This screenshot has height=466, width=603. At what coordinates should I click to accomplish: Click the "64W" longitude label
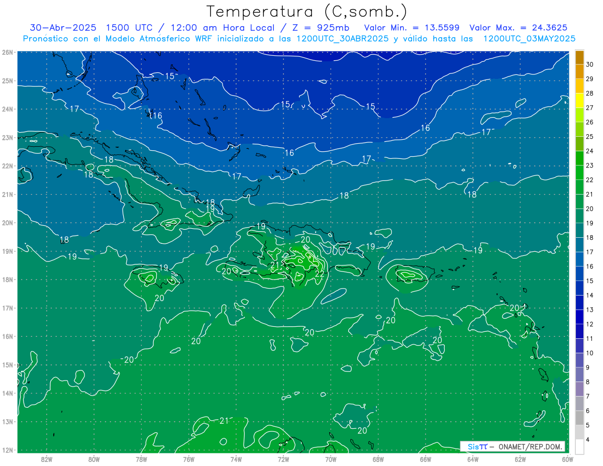[473, 458]
